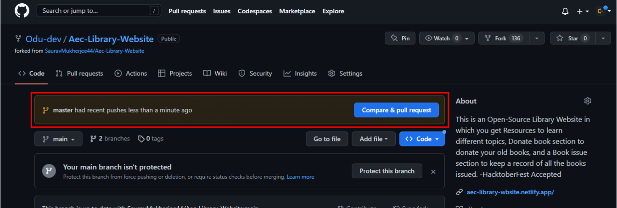Switch to the Actions tab
This screenshot has width=617, height=208.
pyautogui.click(x=131, y=73)
